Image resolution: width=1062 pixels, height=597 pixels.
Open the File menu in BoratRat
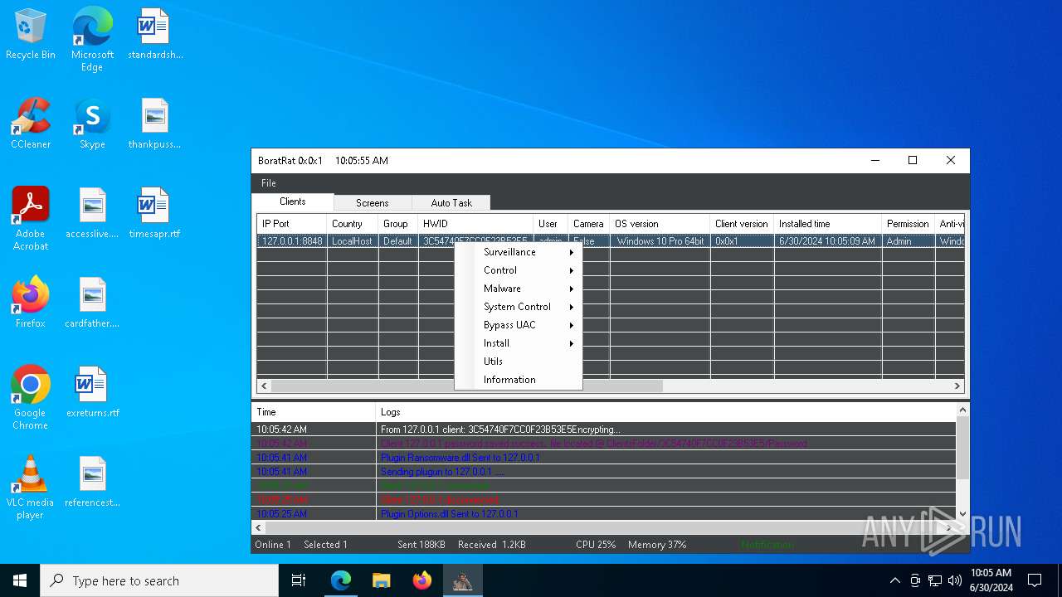269,183
